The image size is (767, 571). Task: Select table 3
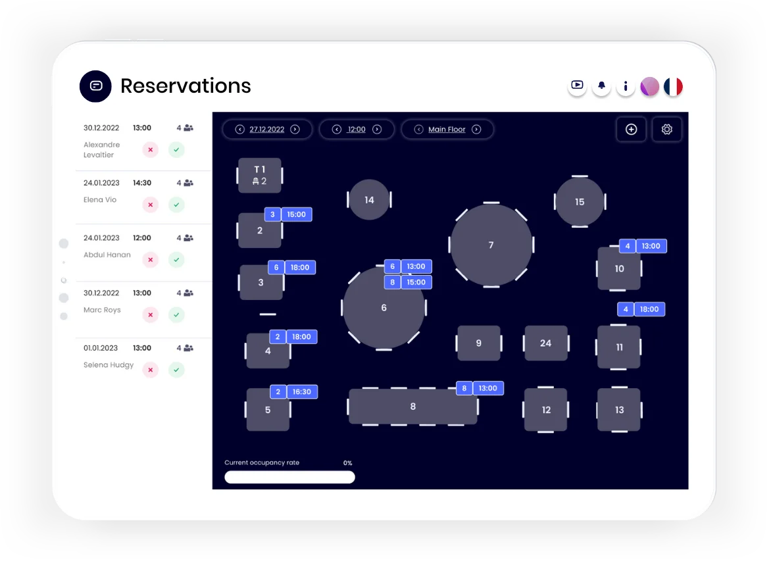260,282
